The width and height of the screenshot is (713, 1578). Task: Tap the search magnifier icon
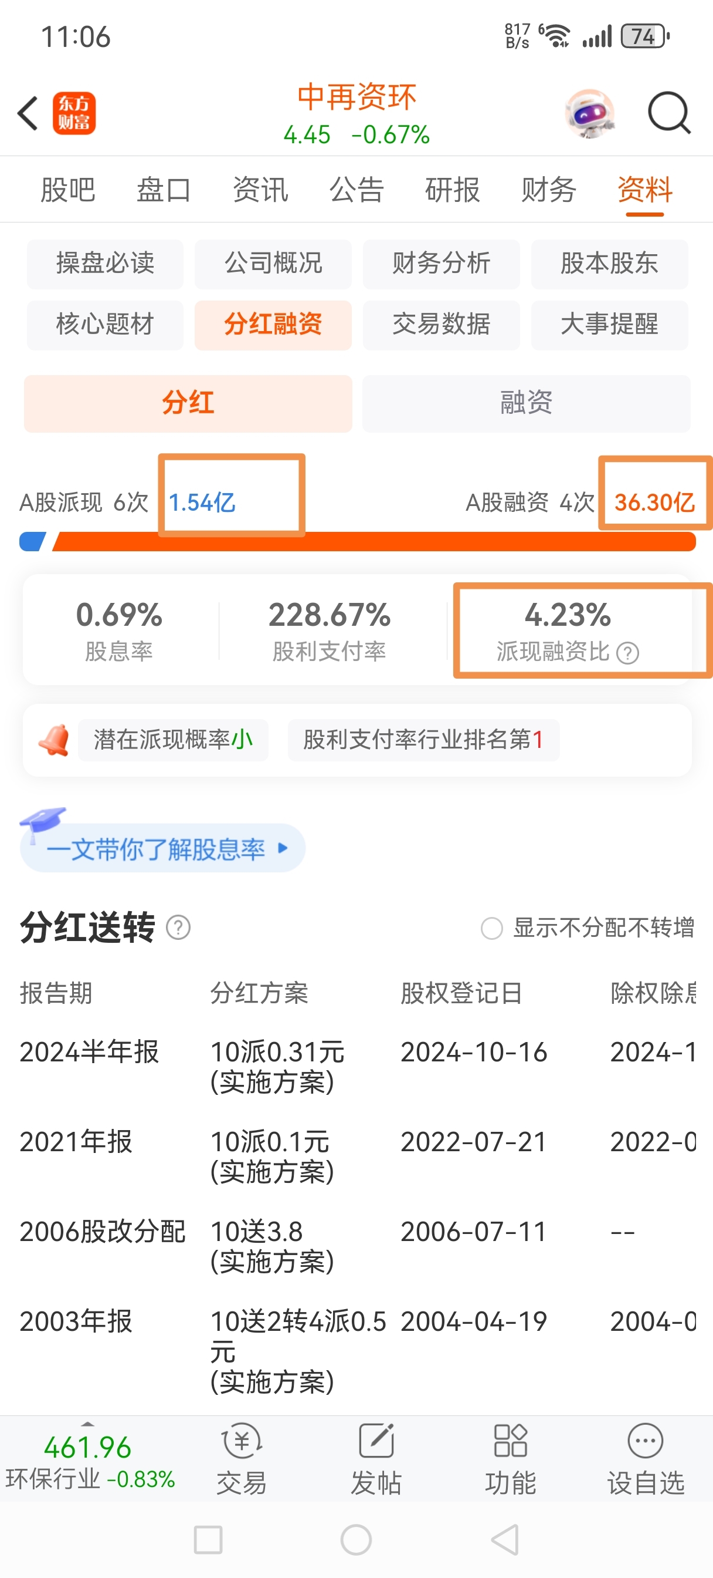(669, 113)
